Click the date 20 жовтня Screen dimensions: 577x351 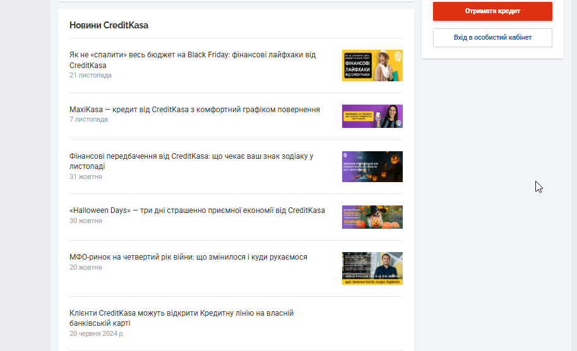click(x=86, y=267)
